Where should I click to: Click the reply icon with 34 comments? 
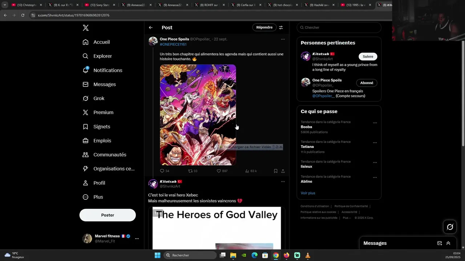click(162, 171)
